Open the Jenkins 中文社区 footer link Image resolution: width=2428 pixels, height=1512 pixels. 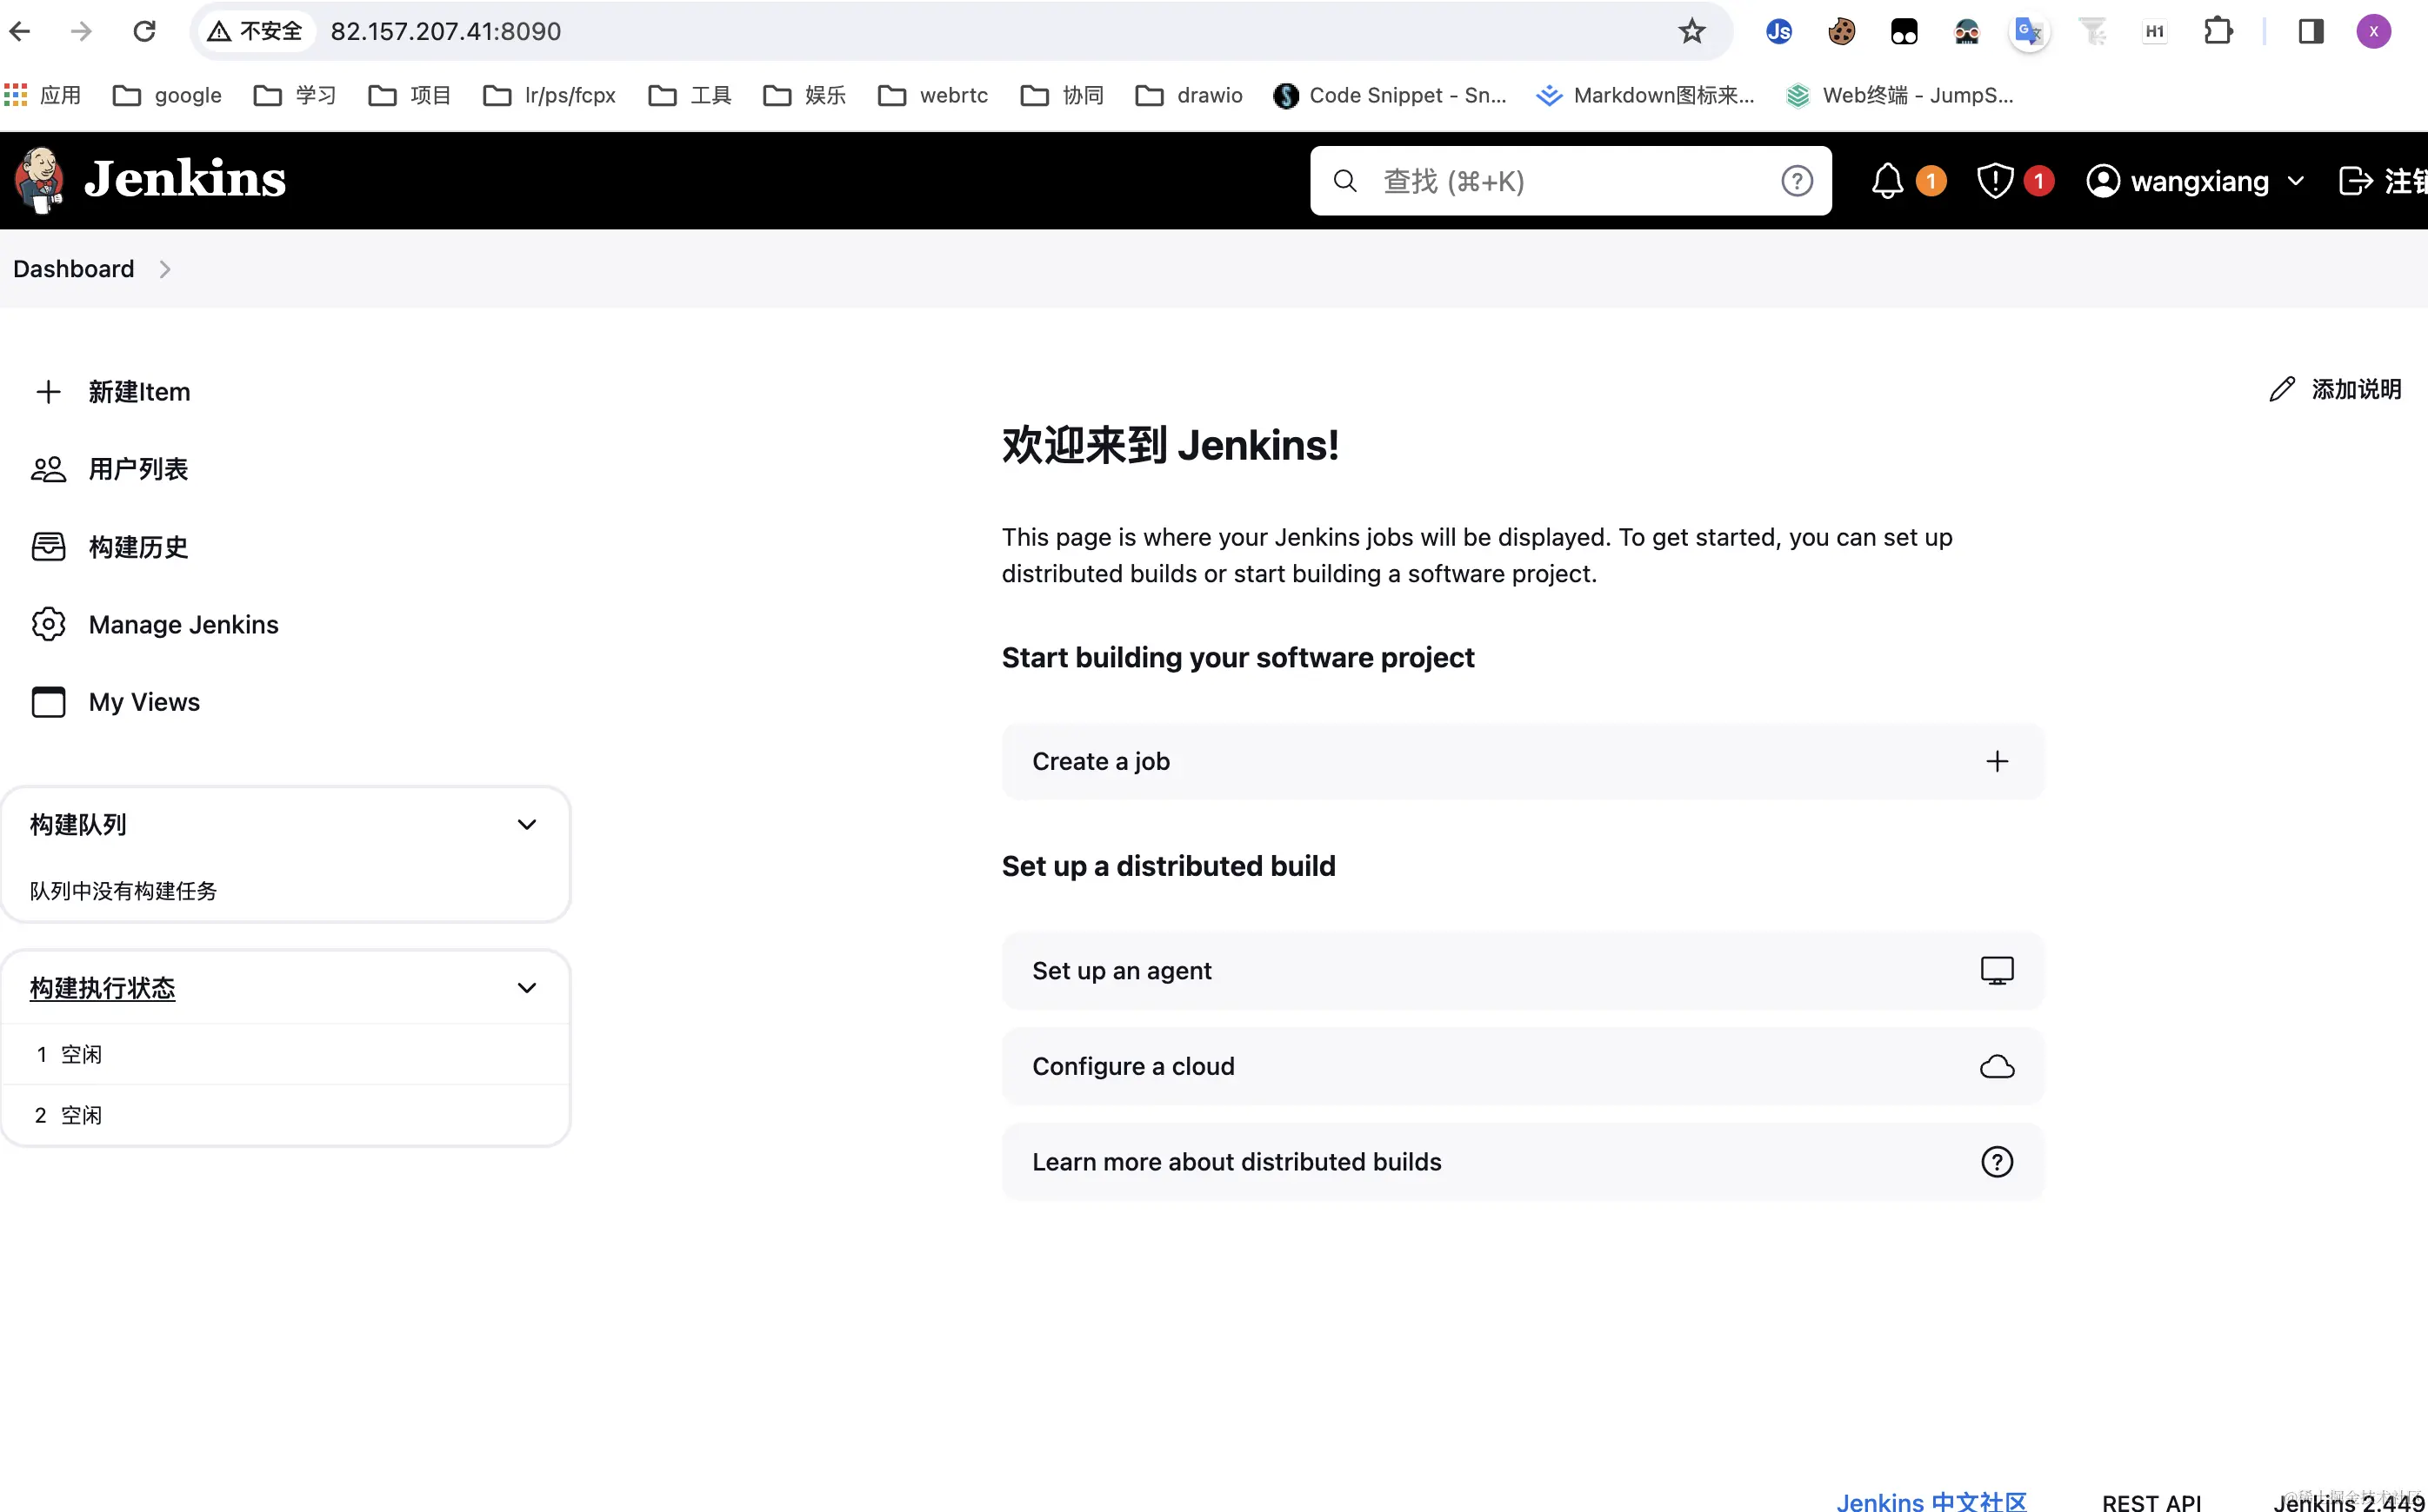pos(1931,1500)
